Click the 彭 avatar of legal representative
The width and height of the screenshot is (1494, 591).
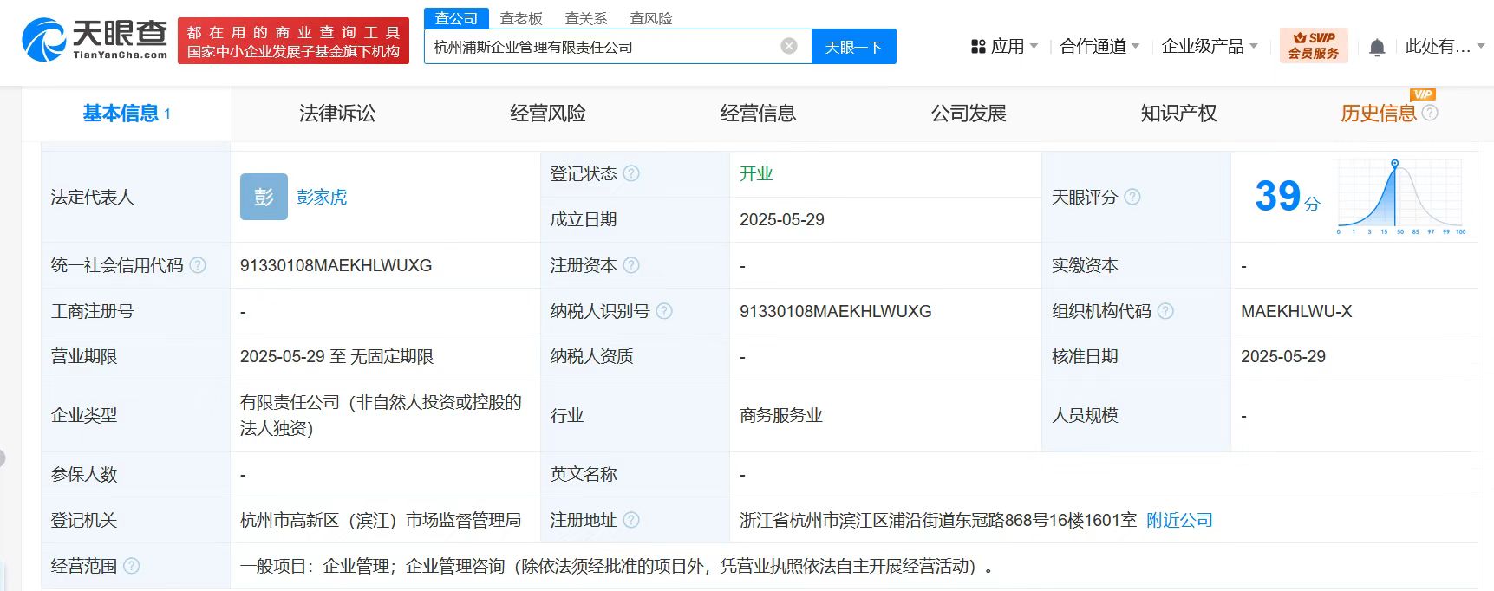264,197
